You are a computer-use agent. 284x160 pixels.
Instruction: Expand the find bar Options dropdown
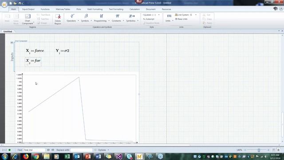click(x=108, y=150)
